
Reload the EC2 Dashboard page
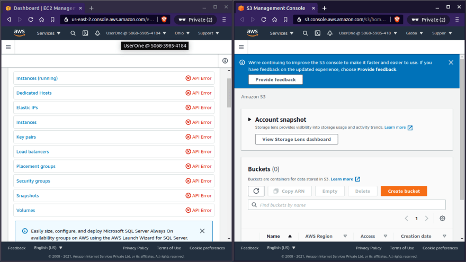pos(31,20)
